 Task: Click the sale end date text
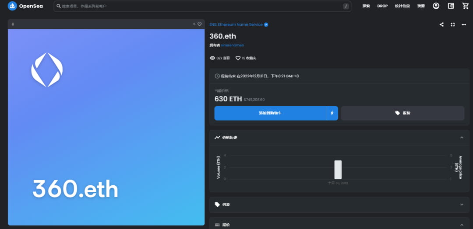[x=260, y=76]
